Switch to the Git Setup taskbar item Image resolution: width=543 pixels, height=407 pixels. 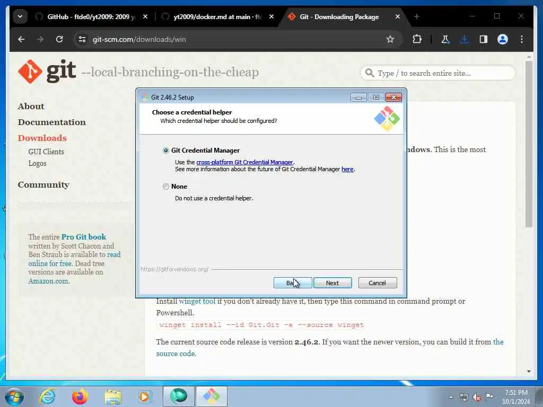tap(212, 396)
